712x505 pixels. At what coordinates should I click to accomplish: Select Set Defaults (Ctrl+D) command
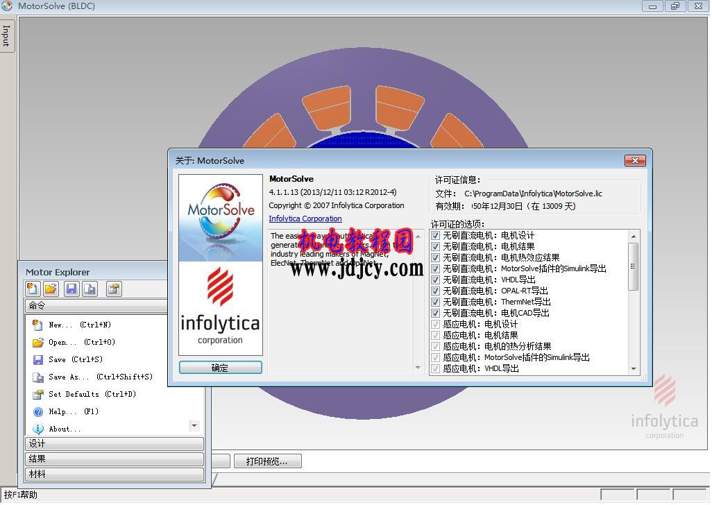click(85, 394)
